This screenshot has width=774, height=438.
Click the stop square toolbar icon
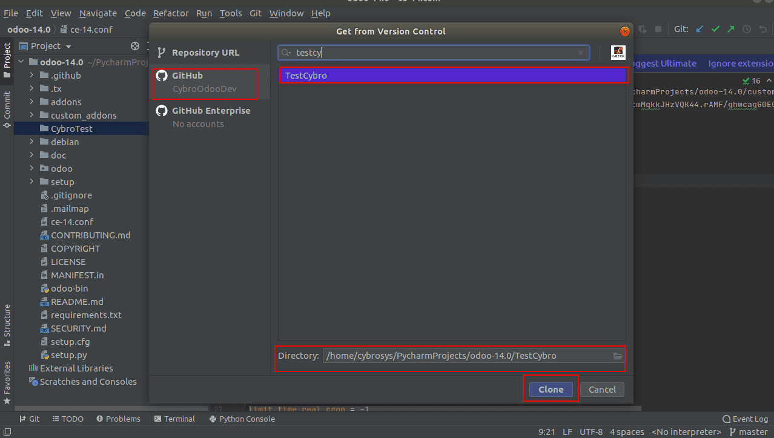658,29
